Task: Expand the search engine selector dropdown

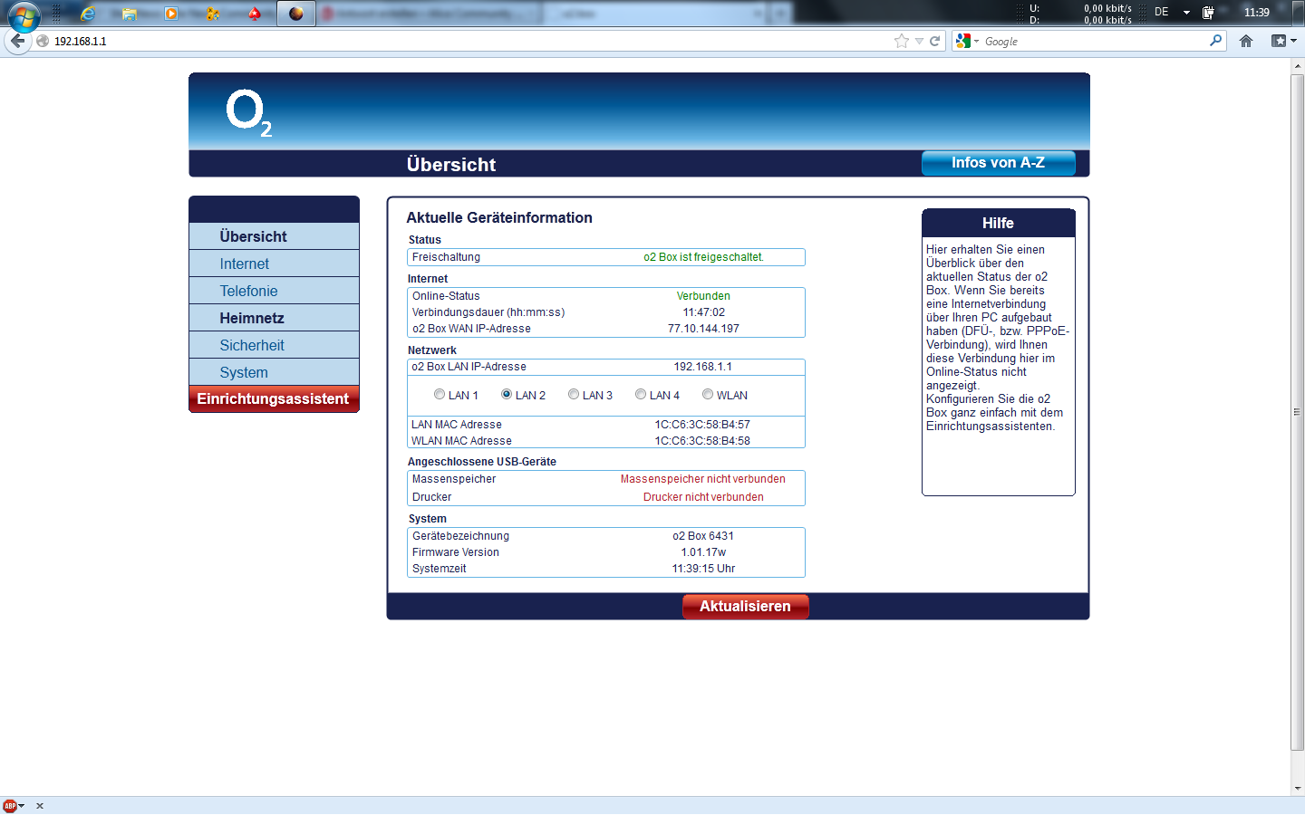Action: click(x=966, y=41)
